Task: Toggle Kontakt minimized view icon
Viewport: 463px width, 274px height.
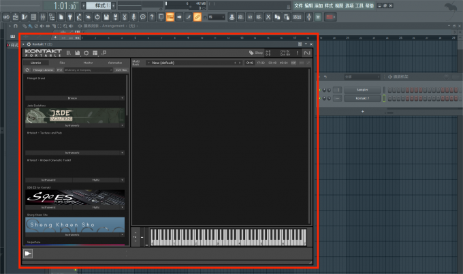Action: [104, 53]
